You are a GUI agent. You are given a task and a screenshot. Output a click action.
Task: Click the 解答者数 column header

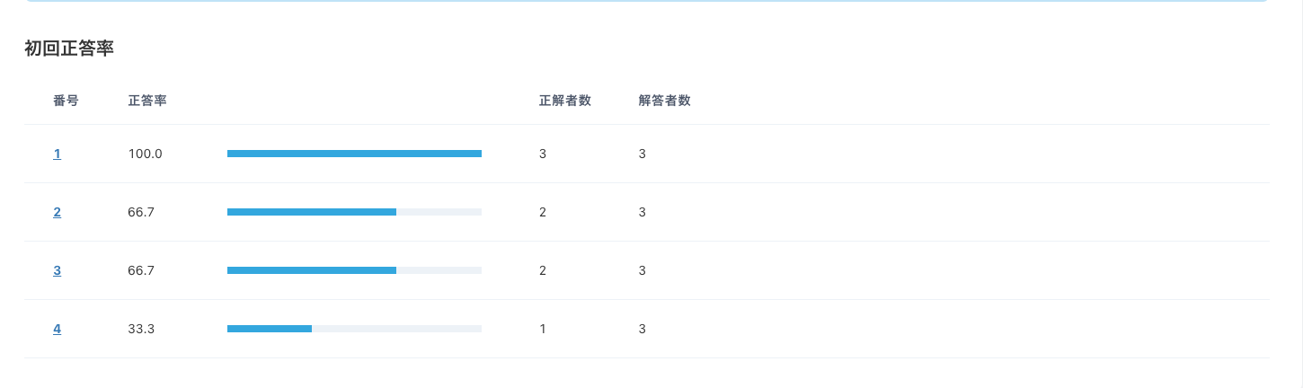665,101
